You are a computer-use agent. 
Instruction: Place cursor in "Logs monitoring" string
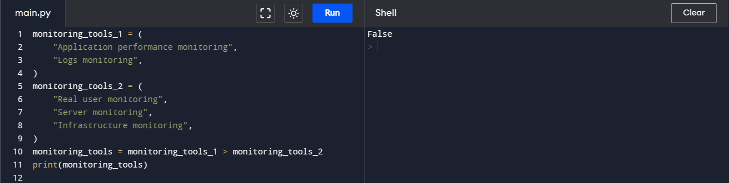coord(95,60)
